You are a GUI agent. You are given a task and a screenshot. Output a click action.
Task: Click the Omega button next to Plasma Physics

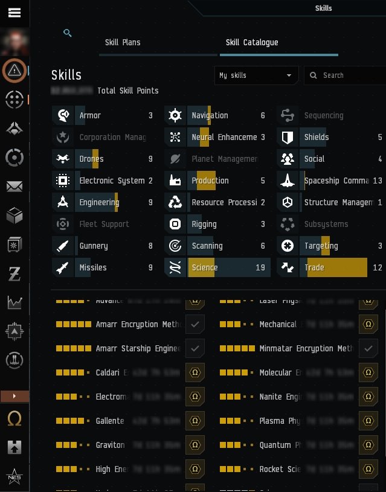click(368, 421)
